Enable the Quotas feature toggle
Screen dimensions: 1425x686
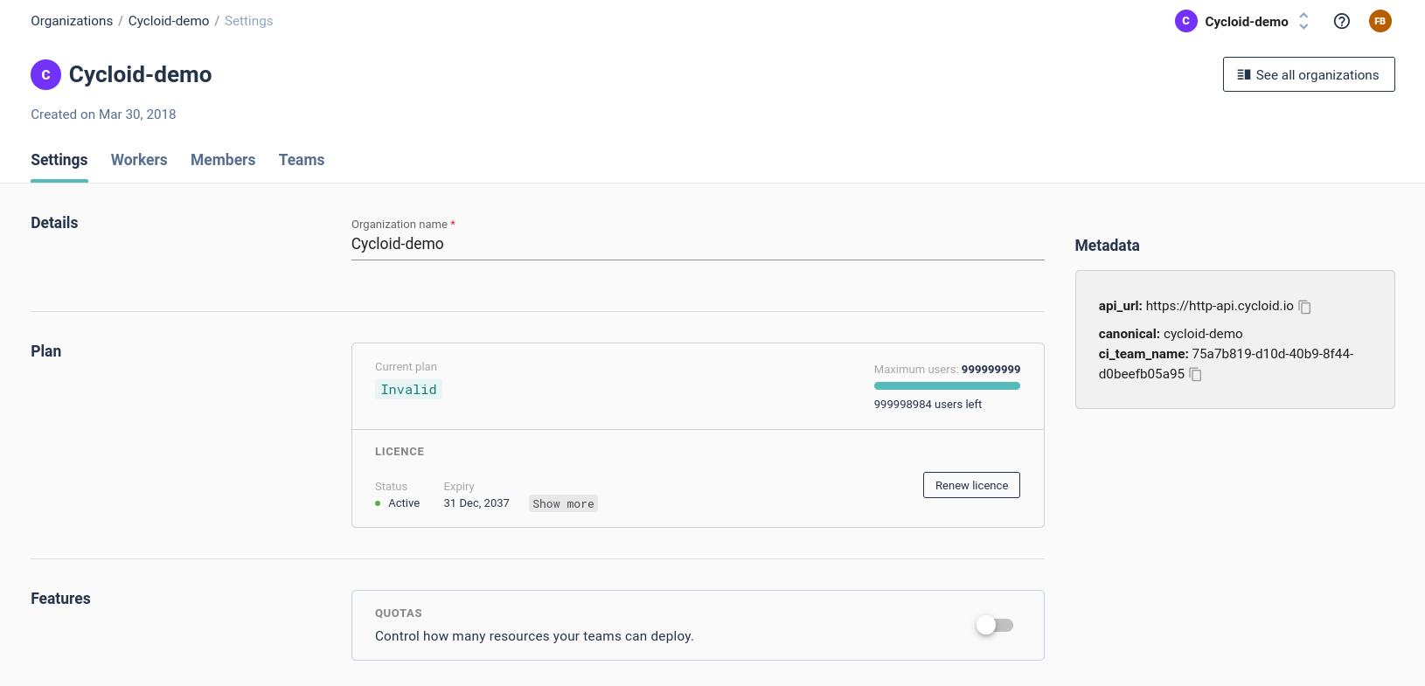point(994,626)
